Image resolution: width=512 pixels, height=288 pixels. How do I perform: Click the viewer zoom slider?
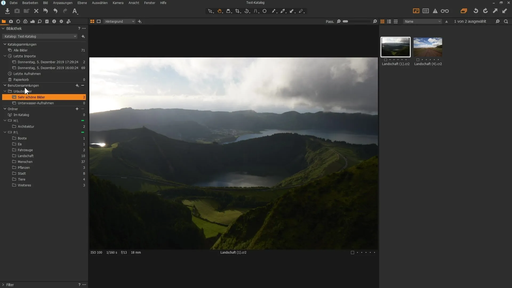(357, 21)
